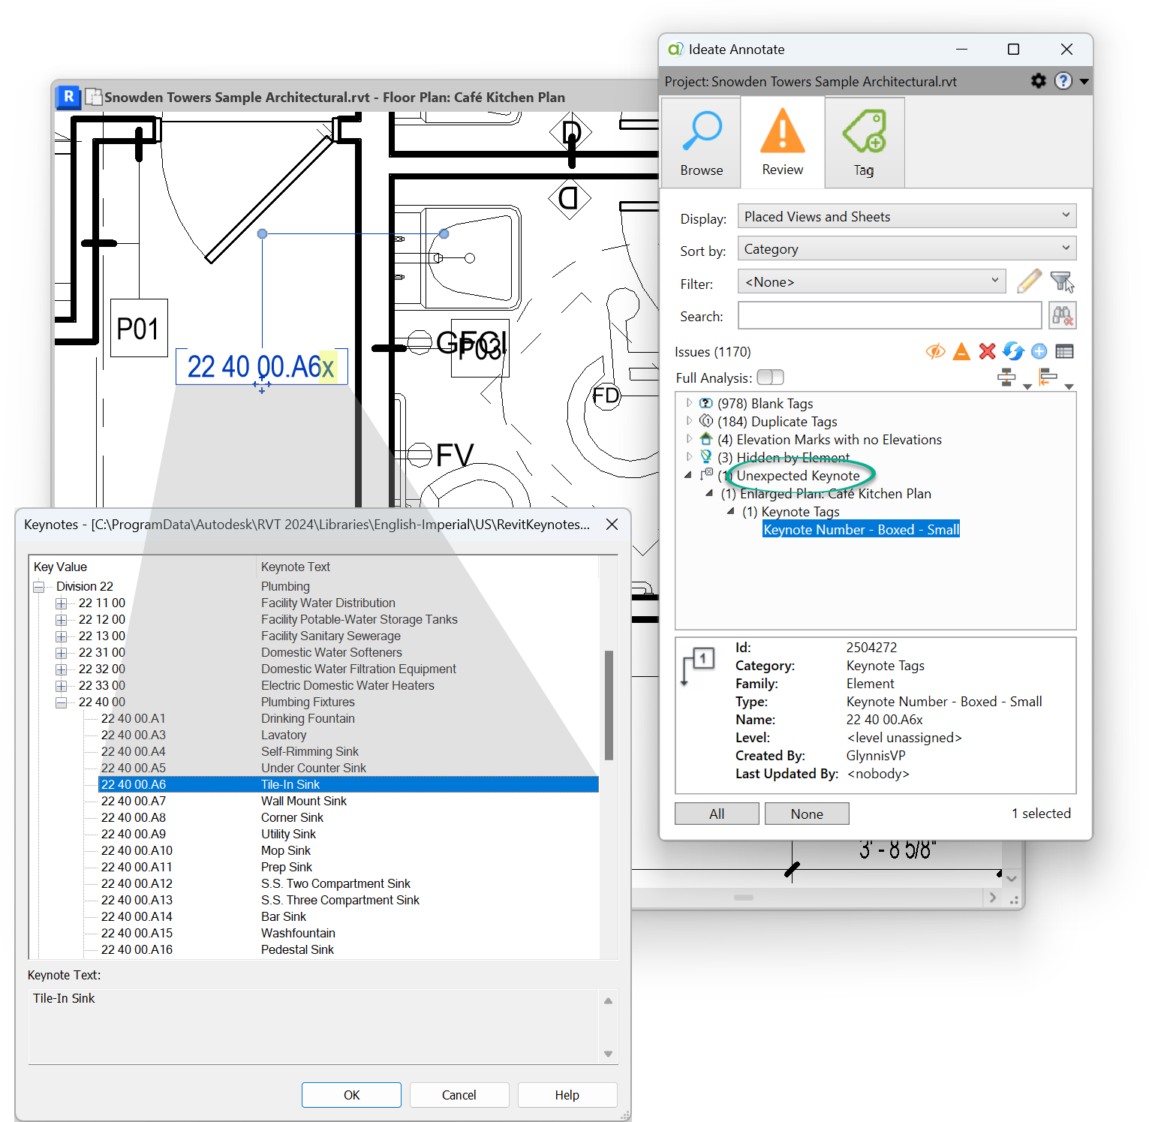Open the Sort by Category dropdown
Image resolution: width=1149 pixels, height=1122 pixels.
click(907, 248)
